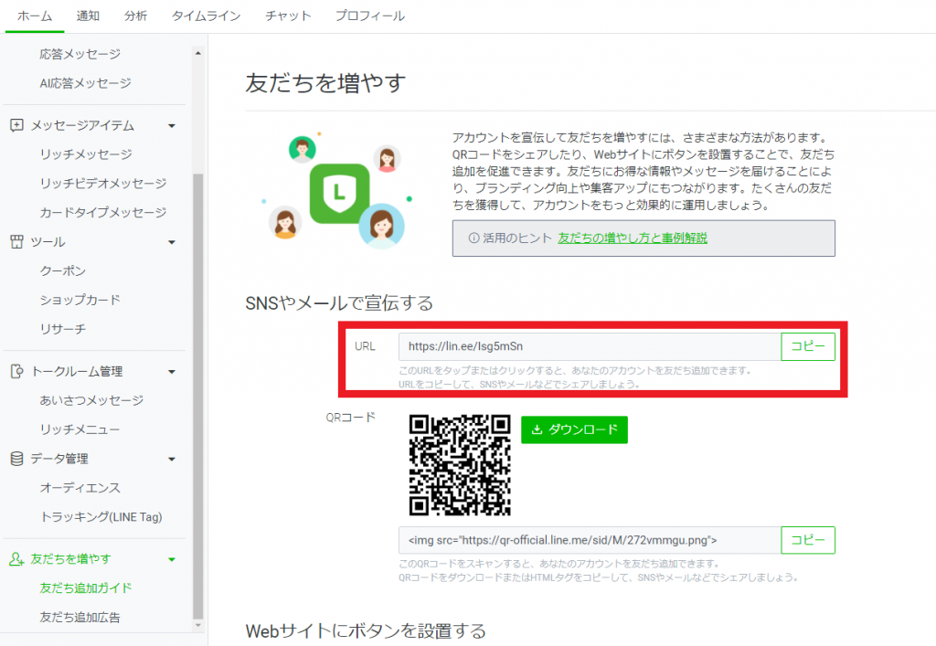Open リサーチ menu item

click(63, 329)
